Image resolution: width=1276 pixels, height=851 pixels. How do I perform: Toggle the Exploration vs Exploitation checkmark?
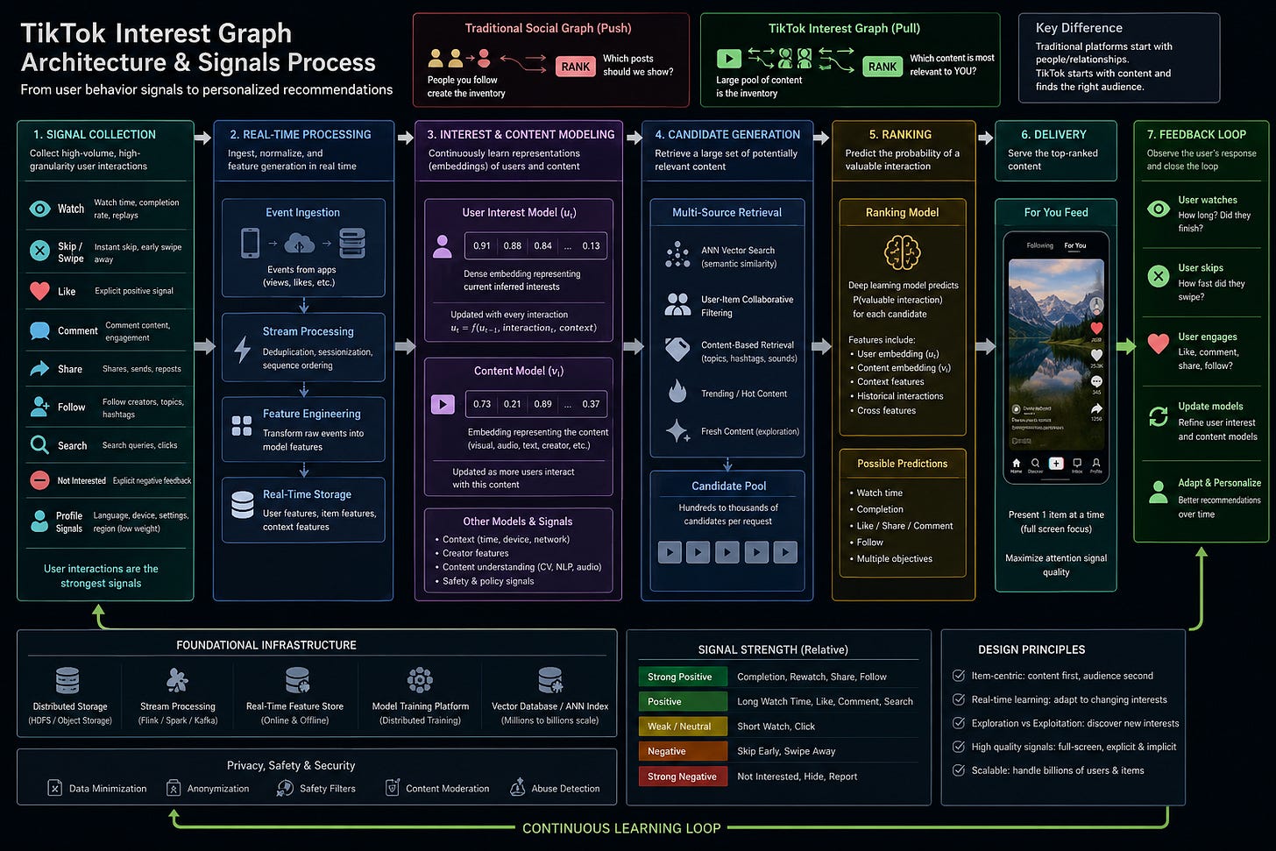[959, 723]
